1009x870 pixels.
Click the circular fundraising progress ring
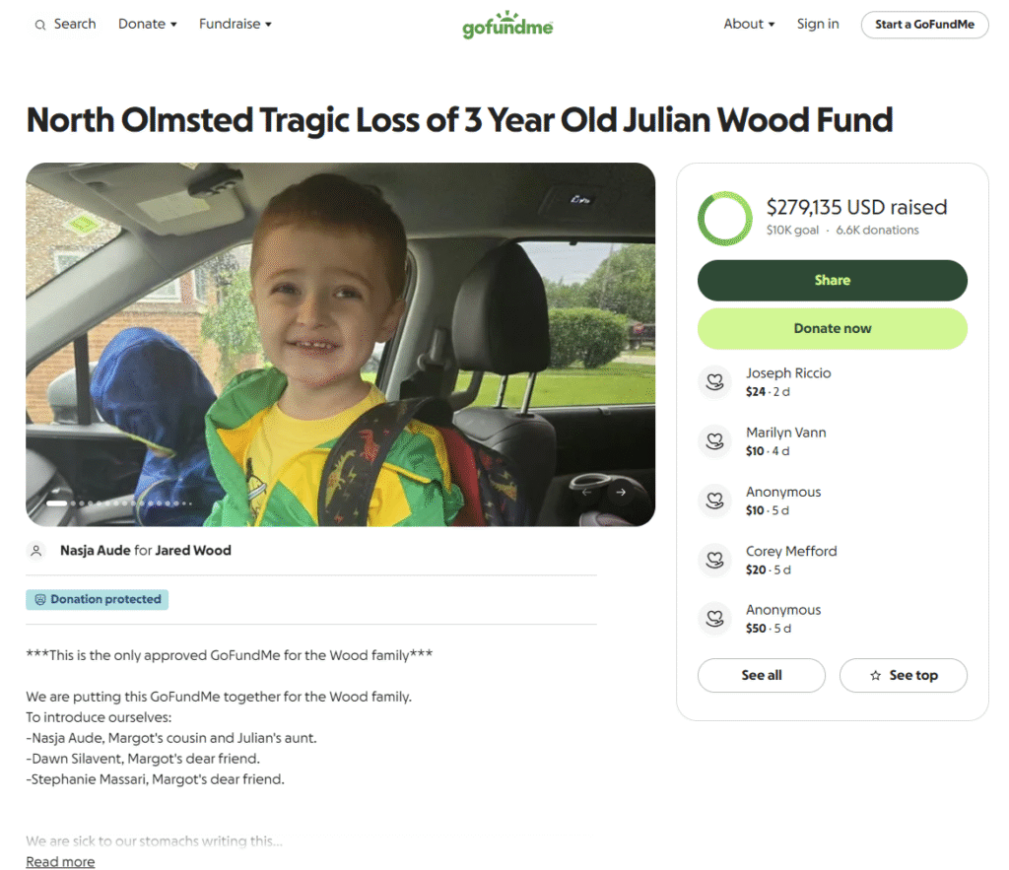724,218
